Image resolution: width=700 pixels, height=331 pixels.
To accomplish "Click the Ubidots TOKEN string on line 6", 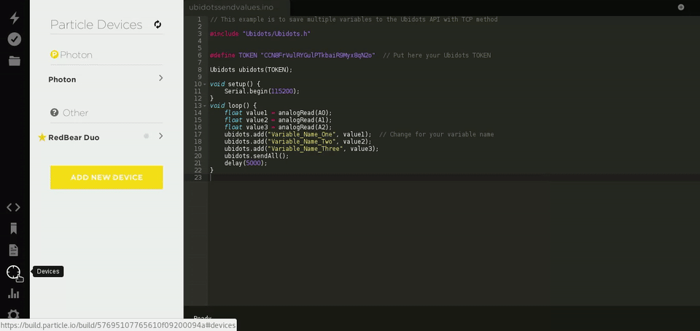I will [x=318, y=55].
